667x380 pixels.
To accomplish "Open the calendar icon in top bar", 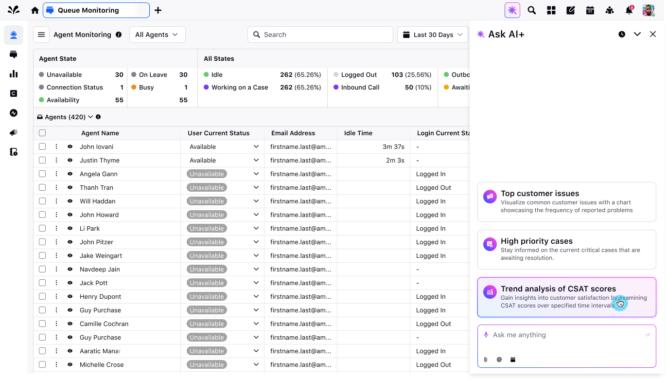I will point(590,10).
